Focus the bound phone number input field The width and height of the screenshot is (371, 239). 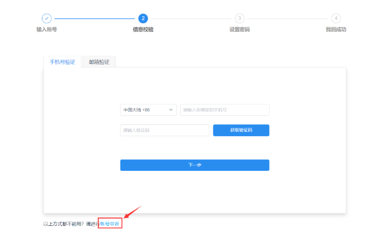coord(224,110)
